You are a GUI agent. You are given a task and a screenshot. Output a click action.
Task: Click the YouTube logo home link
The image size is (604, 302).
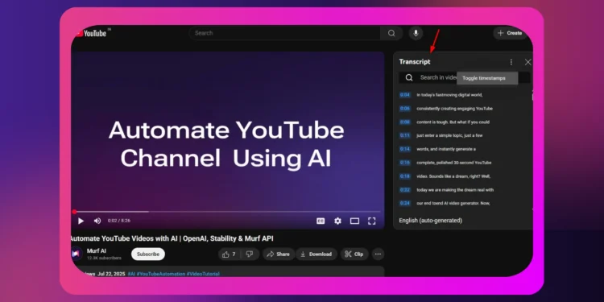92,33
